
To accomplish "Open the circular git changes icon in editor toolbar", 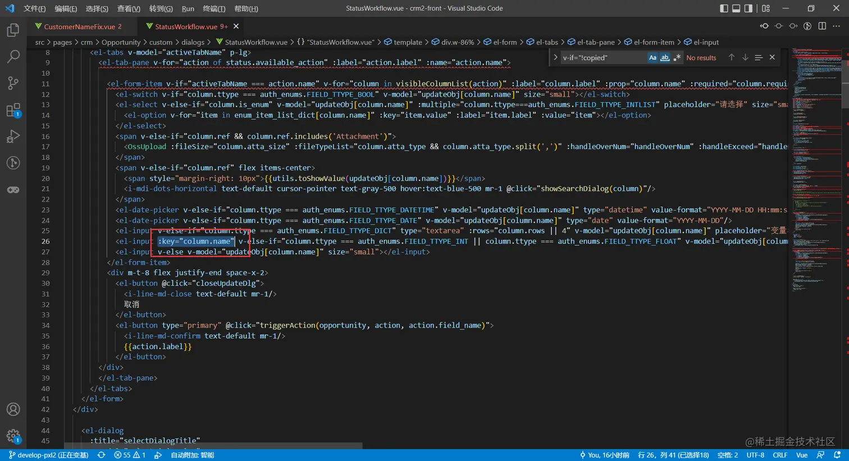I will [807, 26].
